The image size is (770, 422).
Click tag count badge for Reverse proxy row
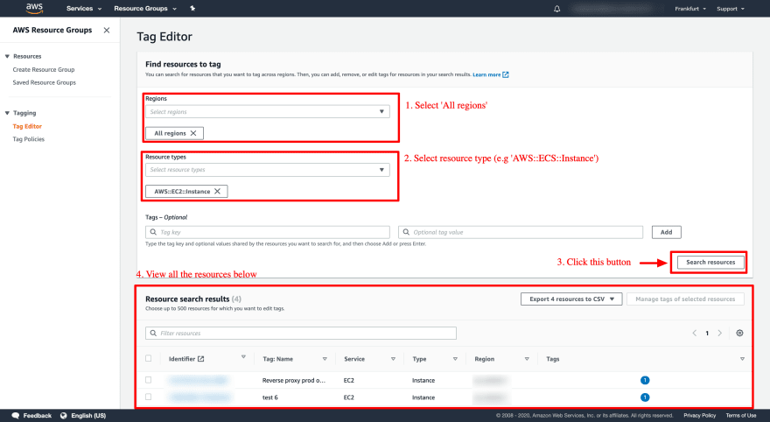point(645,380)
